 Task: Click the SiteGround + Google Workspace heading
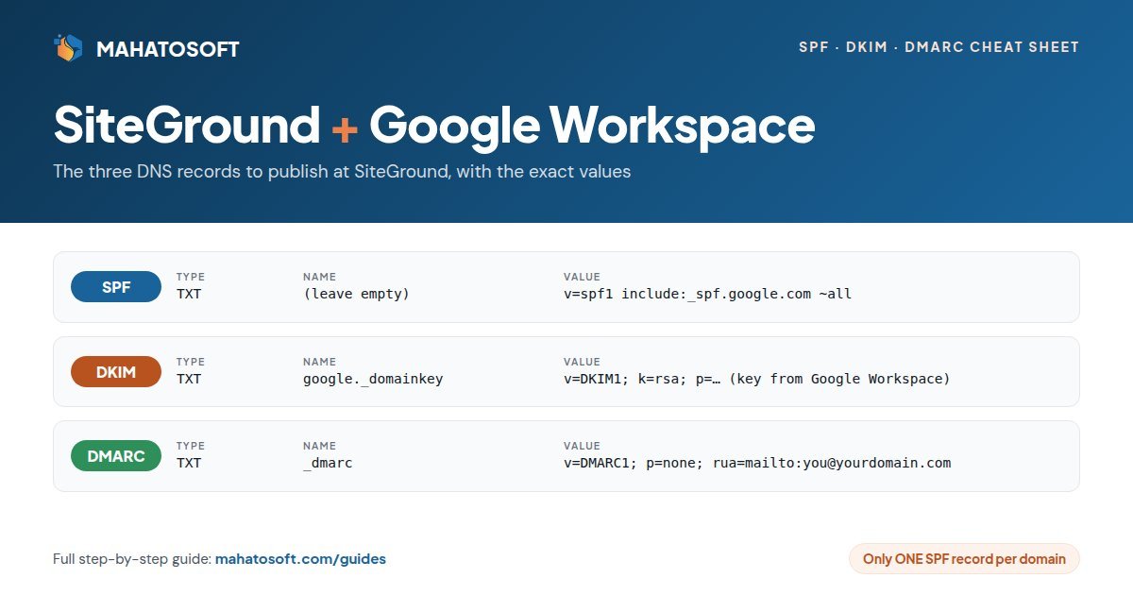434,126
